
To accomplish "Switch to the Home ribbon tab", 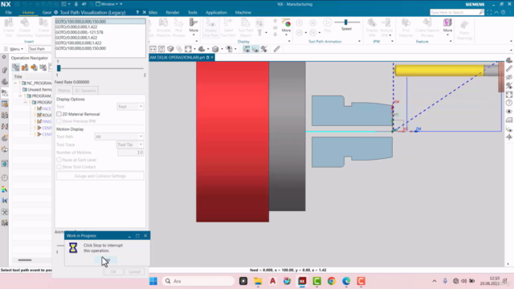I will click(x=28, y=13).
